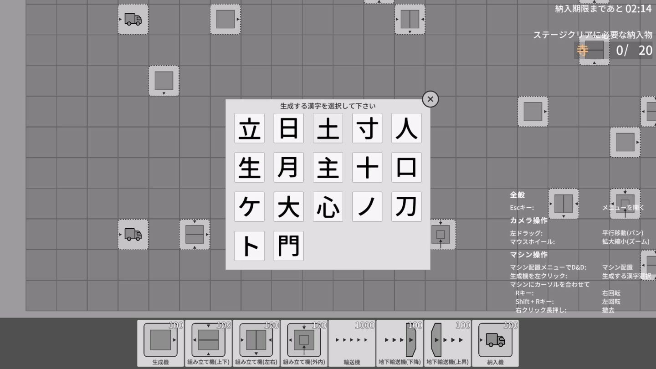Choose the kanji 寸 tile
Screen dimensions: 656x369
click(367, 128)
